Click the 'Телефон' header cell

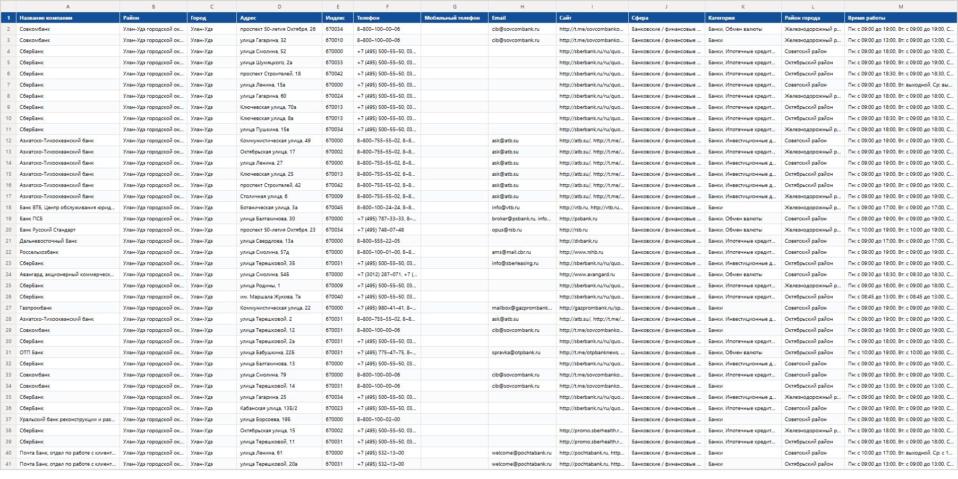click(387, 18)
